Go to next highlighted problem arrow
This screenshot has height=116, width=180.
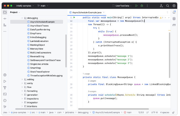pos(169,18)
